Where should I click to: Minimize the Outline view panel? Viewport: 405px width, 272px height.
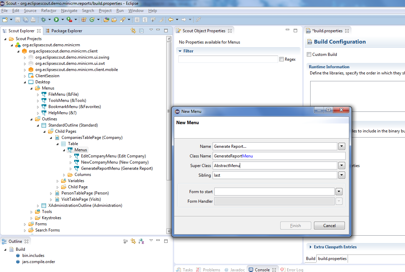coord(158,240)
